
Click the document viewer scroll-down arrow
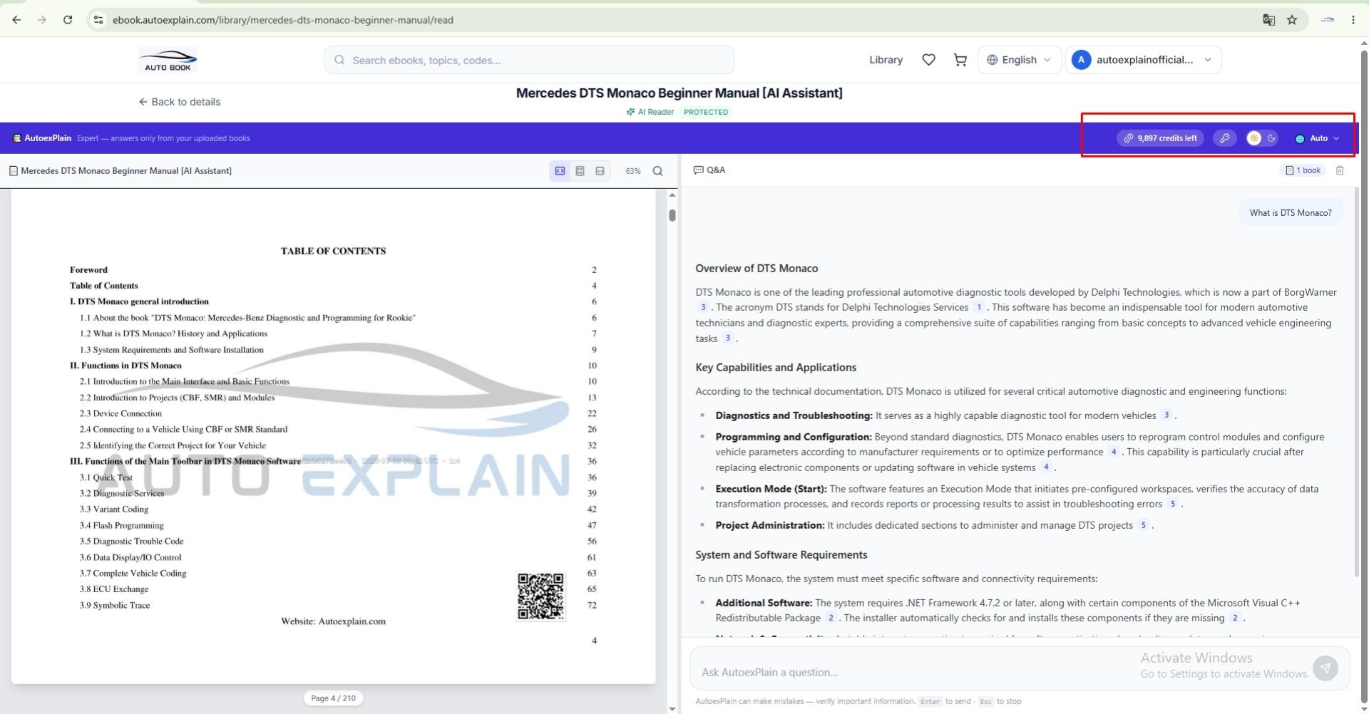click(x=672, y=709)
